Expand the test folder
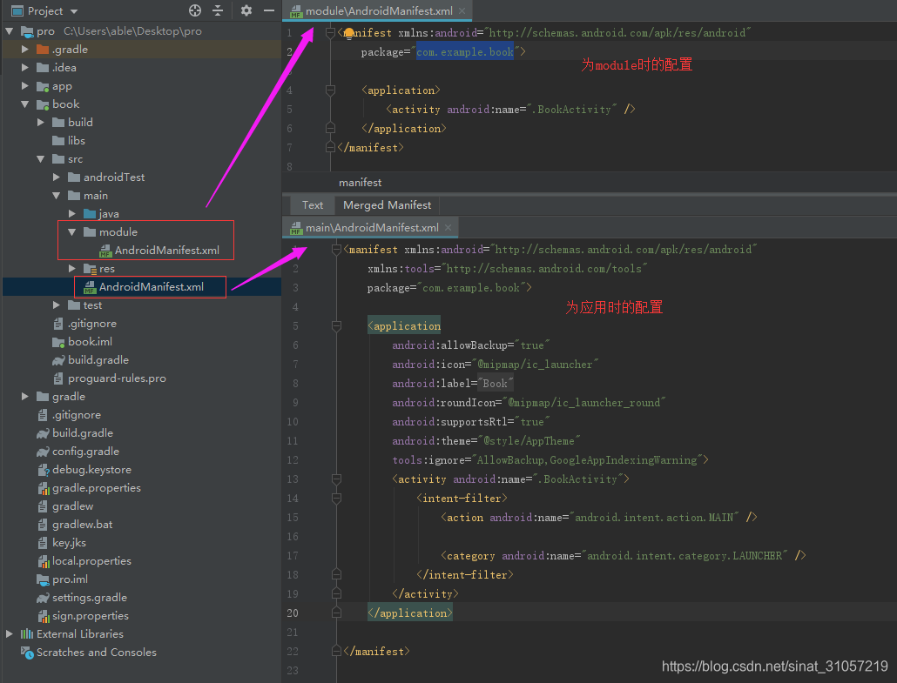Screen dimensions: 897x683 pos(56,305)
